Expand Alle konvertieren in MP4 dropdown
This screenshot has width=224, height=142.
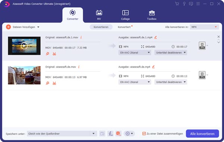(204, 27)
